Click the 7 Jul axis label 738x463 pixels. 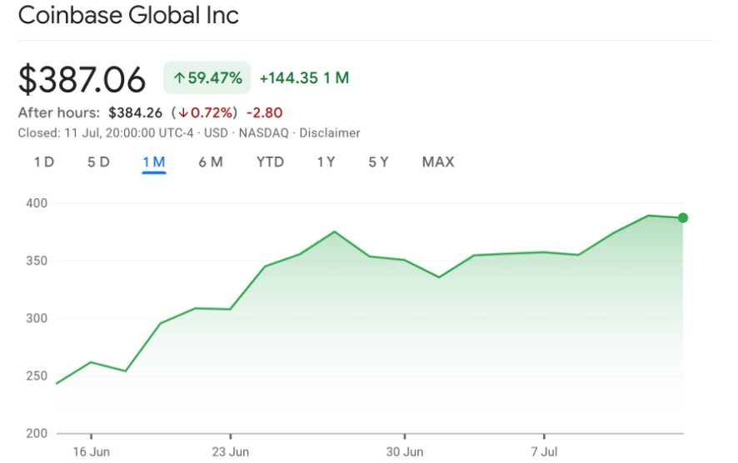(544, 452)
